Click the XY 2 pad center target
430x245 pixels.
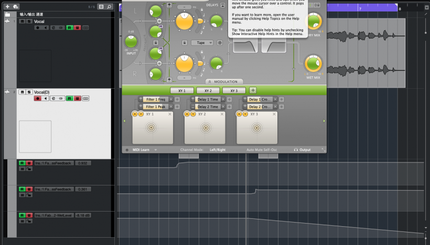(206, 127)
